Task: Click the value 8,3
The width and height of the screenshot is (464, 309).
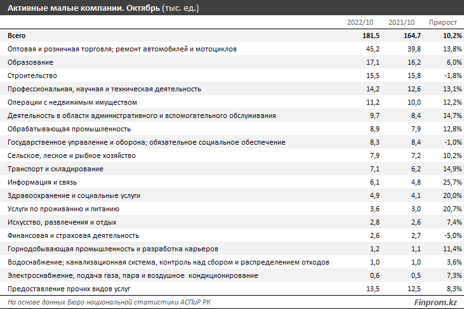Action: (x=375, y=142)
